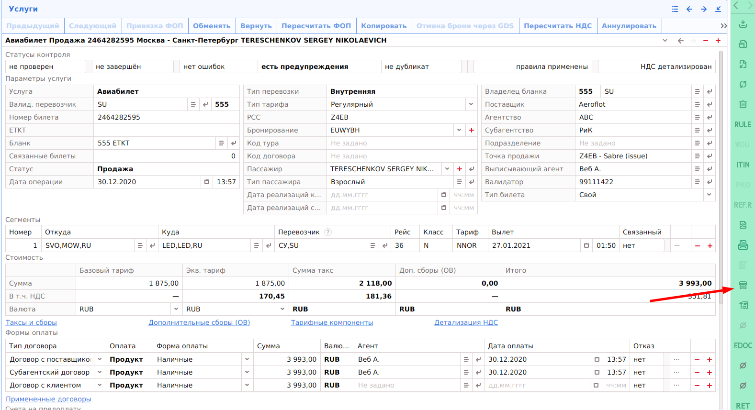Follow the Детализация НДС link
Image resolution: width=755 pixels, height=410 pixels.
466,322
